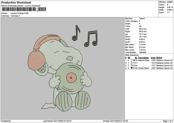
Task: Click the St. column header
Action: [136, 58]
